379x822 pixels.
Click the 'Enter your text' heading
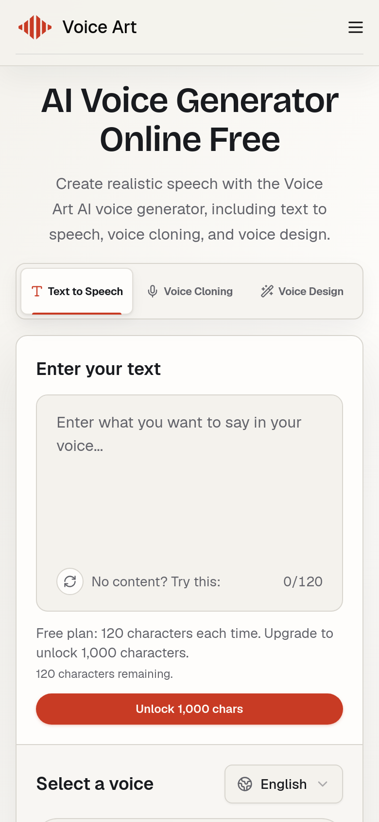(98, 369)
